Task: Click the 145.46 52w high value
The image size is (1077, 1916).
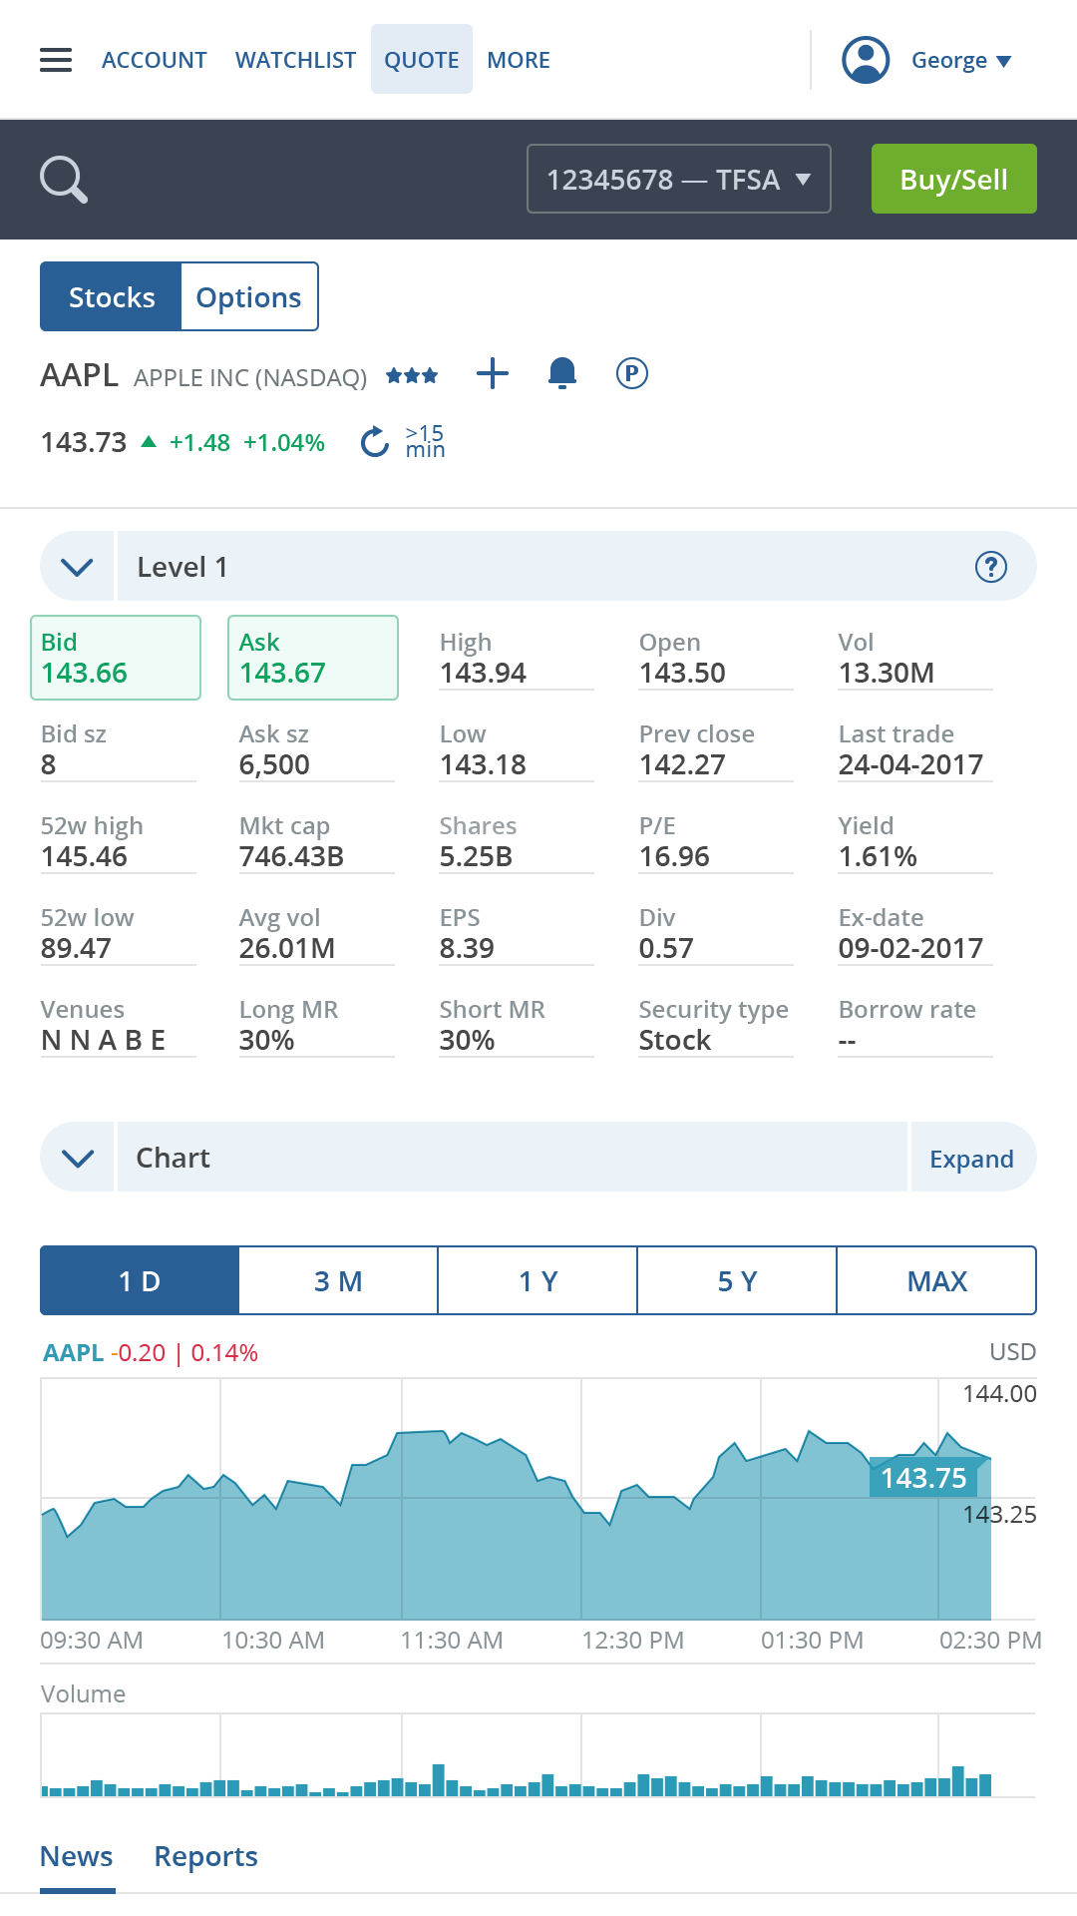Action: [84, 856]
